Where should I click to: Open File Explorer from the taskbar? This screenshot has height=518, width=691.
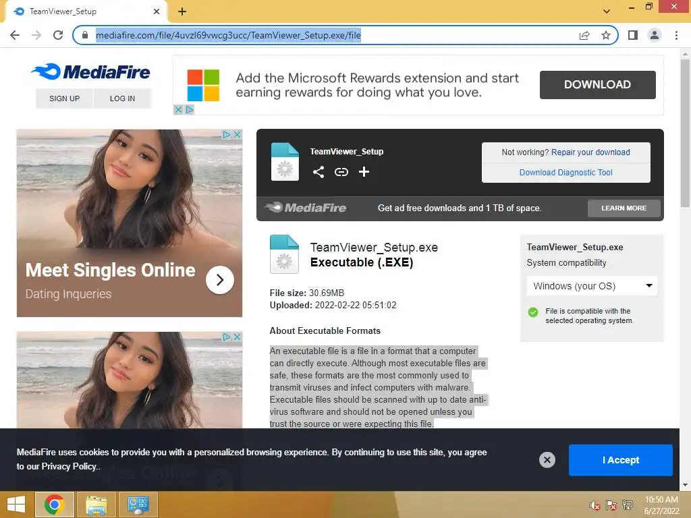96,505
